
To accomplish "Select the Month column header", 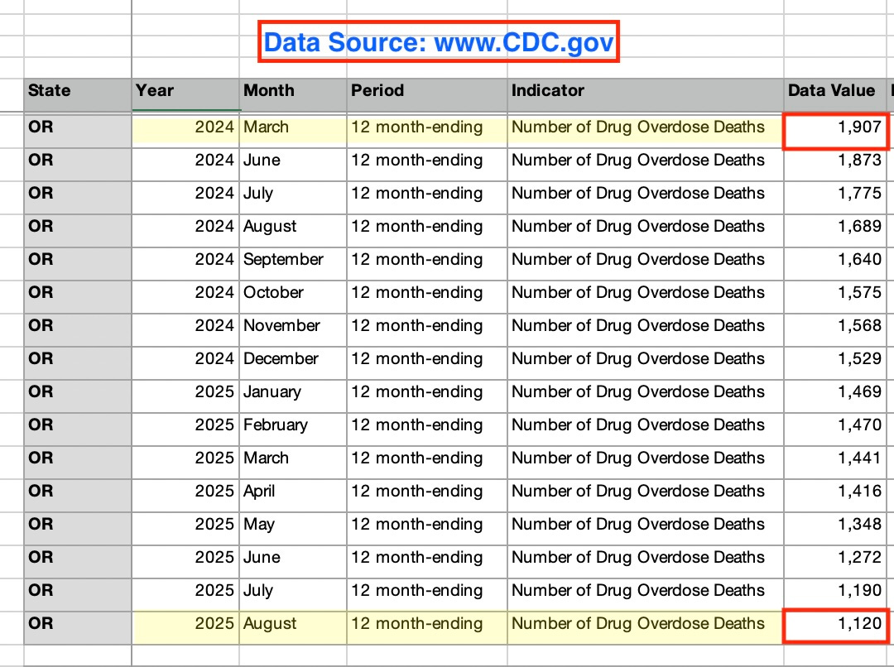I will 267,91.
